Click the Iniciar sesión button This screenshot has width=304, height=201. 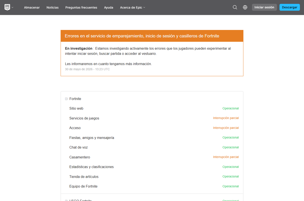tap(264, 7)
